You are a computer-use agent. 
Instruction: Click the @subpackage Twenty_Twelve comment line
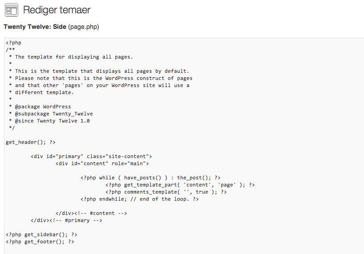[x=51, y=114]
